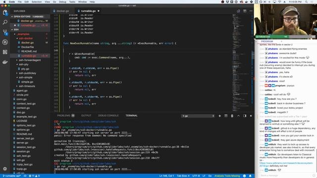Open the Explorer view in activity bar
This screenshot has height=178, width=317.
5,12
